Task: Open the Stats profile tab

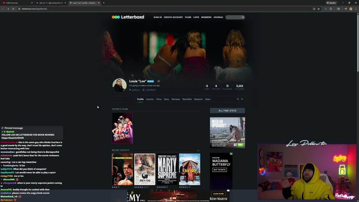Action: [x=208, y=99]
